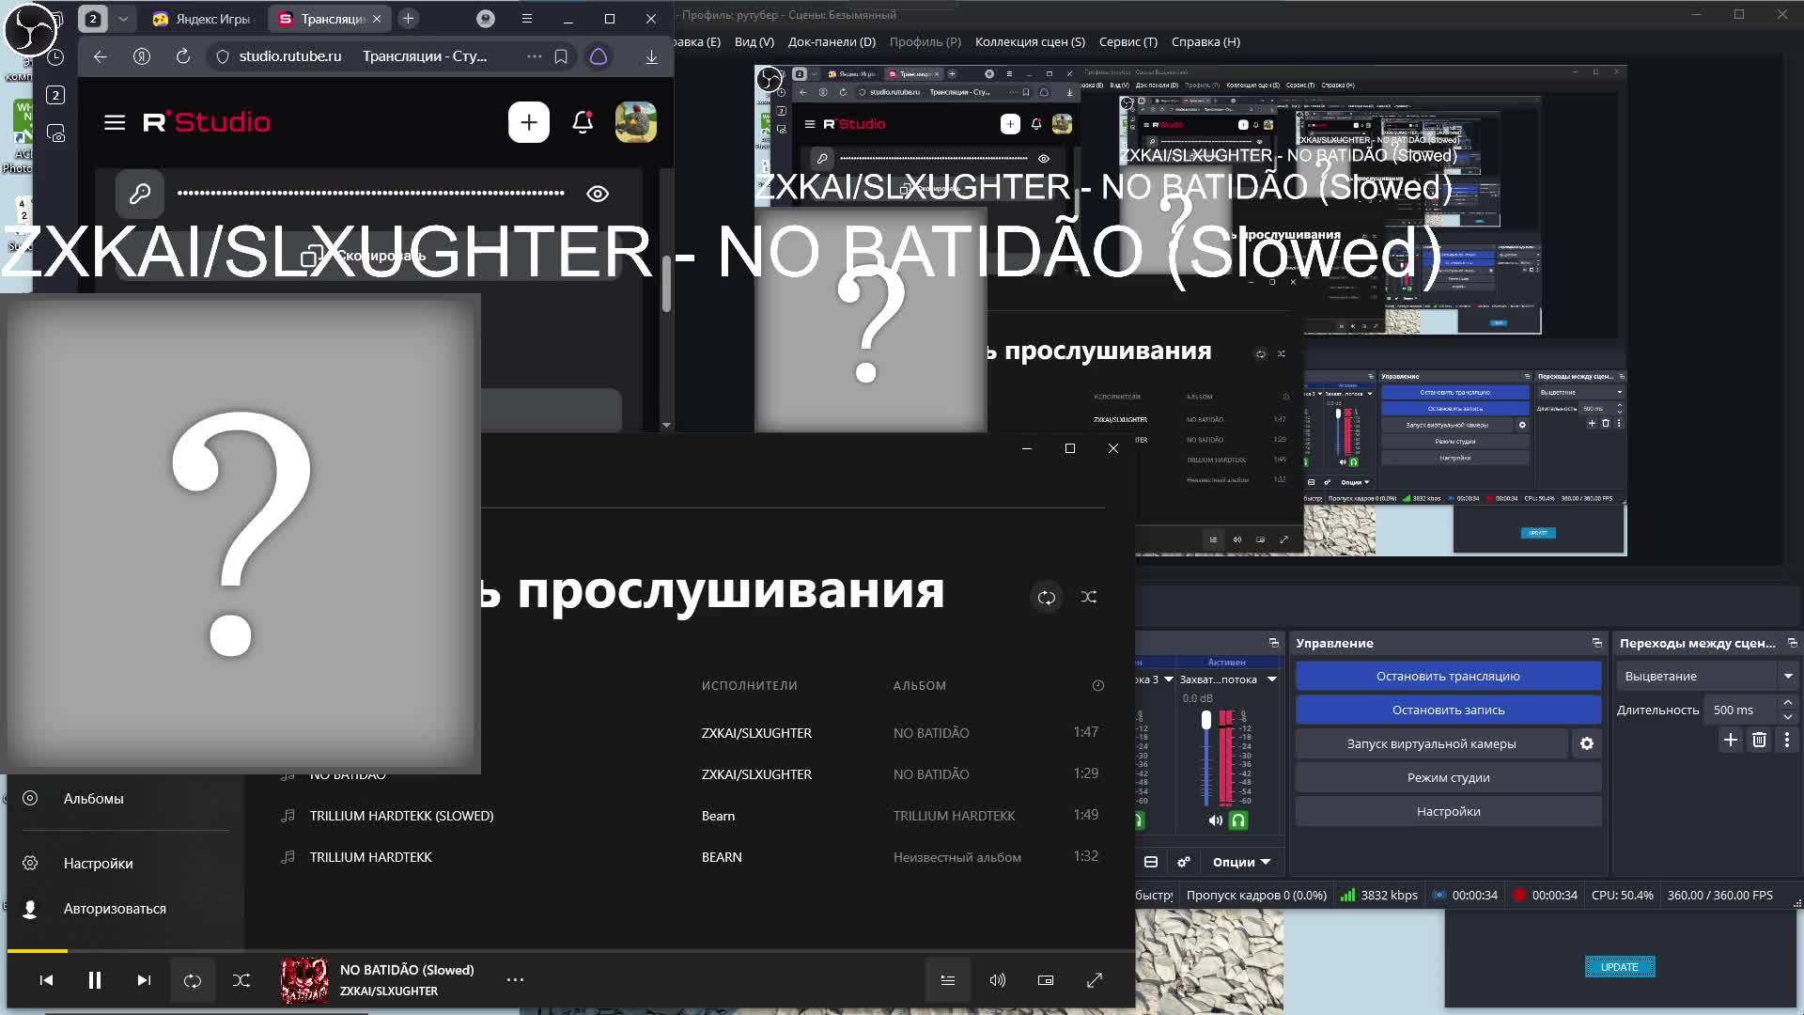Delete the scene transition in OBS

[1759, 741]
